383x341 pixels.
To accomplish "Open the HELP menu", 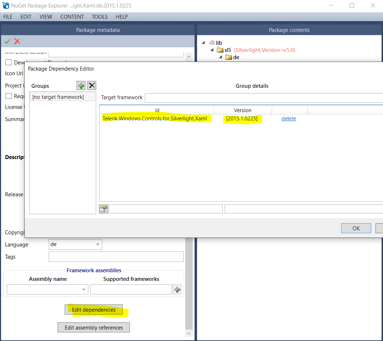I will coord(122,16).
